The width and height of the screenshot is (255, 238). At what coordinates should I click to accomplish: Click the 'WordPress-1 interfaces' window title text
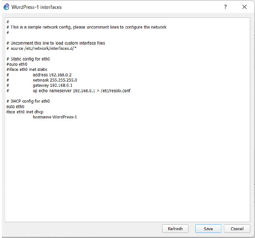coord(37,7)
